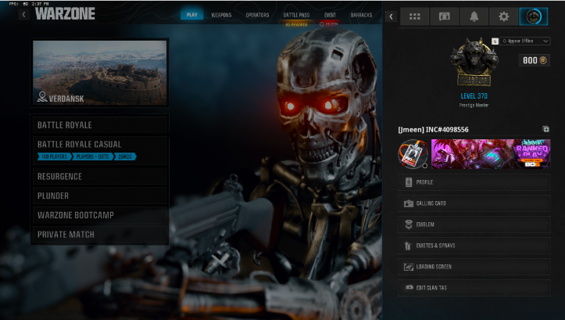The image size is (565, 320).
Task: Select Private Match mode
Action: click(100, 235)
